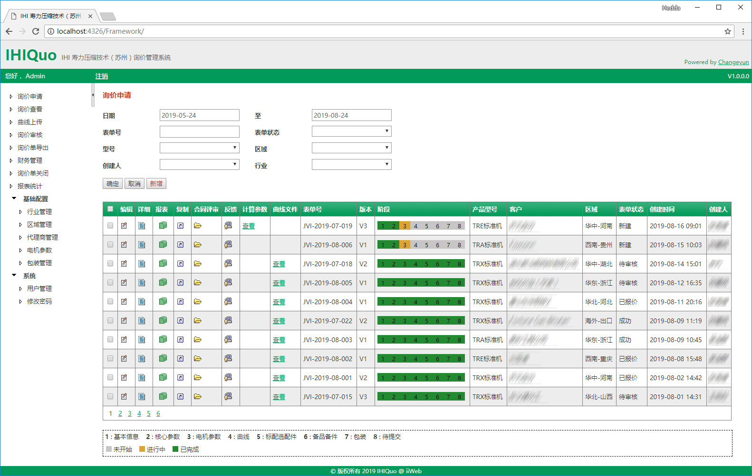Open feedback icon for JVI-2019-08-001
Viewport: 752px width, 476px height.
[228, 377]
